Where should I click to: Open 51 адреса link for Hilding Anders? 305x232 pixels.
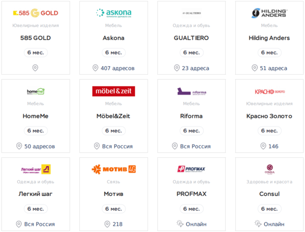pos(273,68)
